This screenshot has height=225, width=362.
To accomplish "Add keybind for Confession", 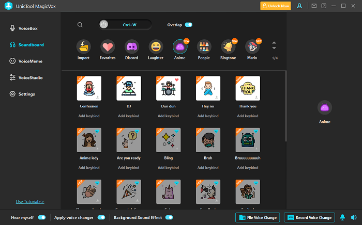I will pos(89,116).
